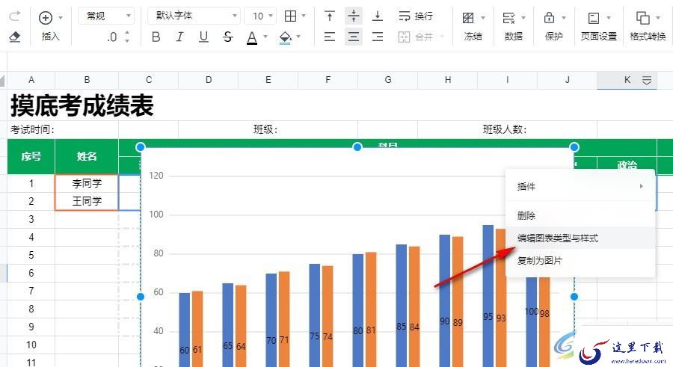Click the borders grid icon
The width and height of the screenshot is (673, 367).
click(291, 16)
